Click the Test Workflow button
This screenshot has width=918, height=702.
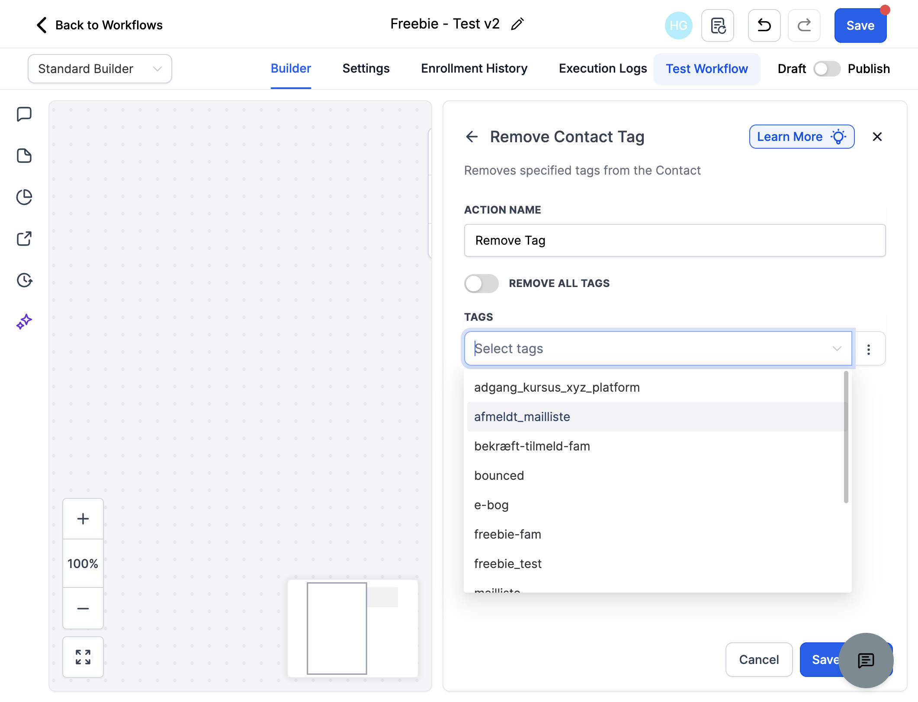707,69
